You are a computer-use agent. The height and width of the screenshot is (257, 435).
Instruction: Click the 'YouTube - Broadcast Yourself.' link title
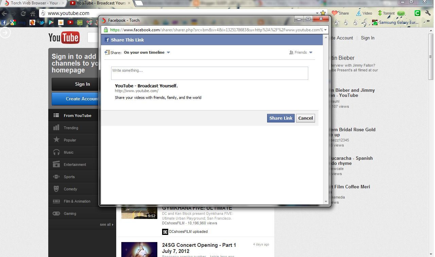click(146, 86)
